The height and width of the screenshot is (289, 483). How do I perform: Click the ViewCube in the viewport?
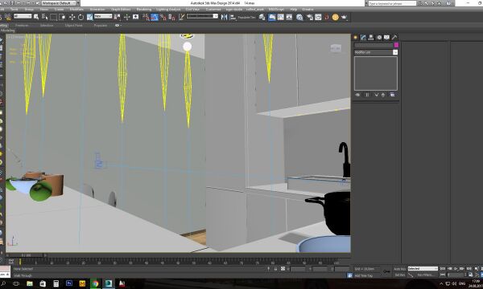coord(336,48)
